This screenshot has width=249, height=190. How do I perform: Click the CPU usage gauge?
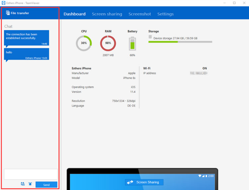[84, 43]
